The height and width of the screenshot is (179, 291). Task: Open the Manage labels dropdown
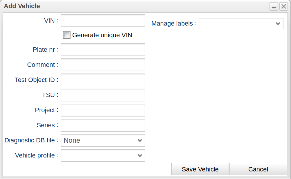[241, 24]
